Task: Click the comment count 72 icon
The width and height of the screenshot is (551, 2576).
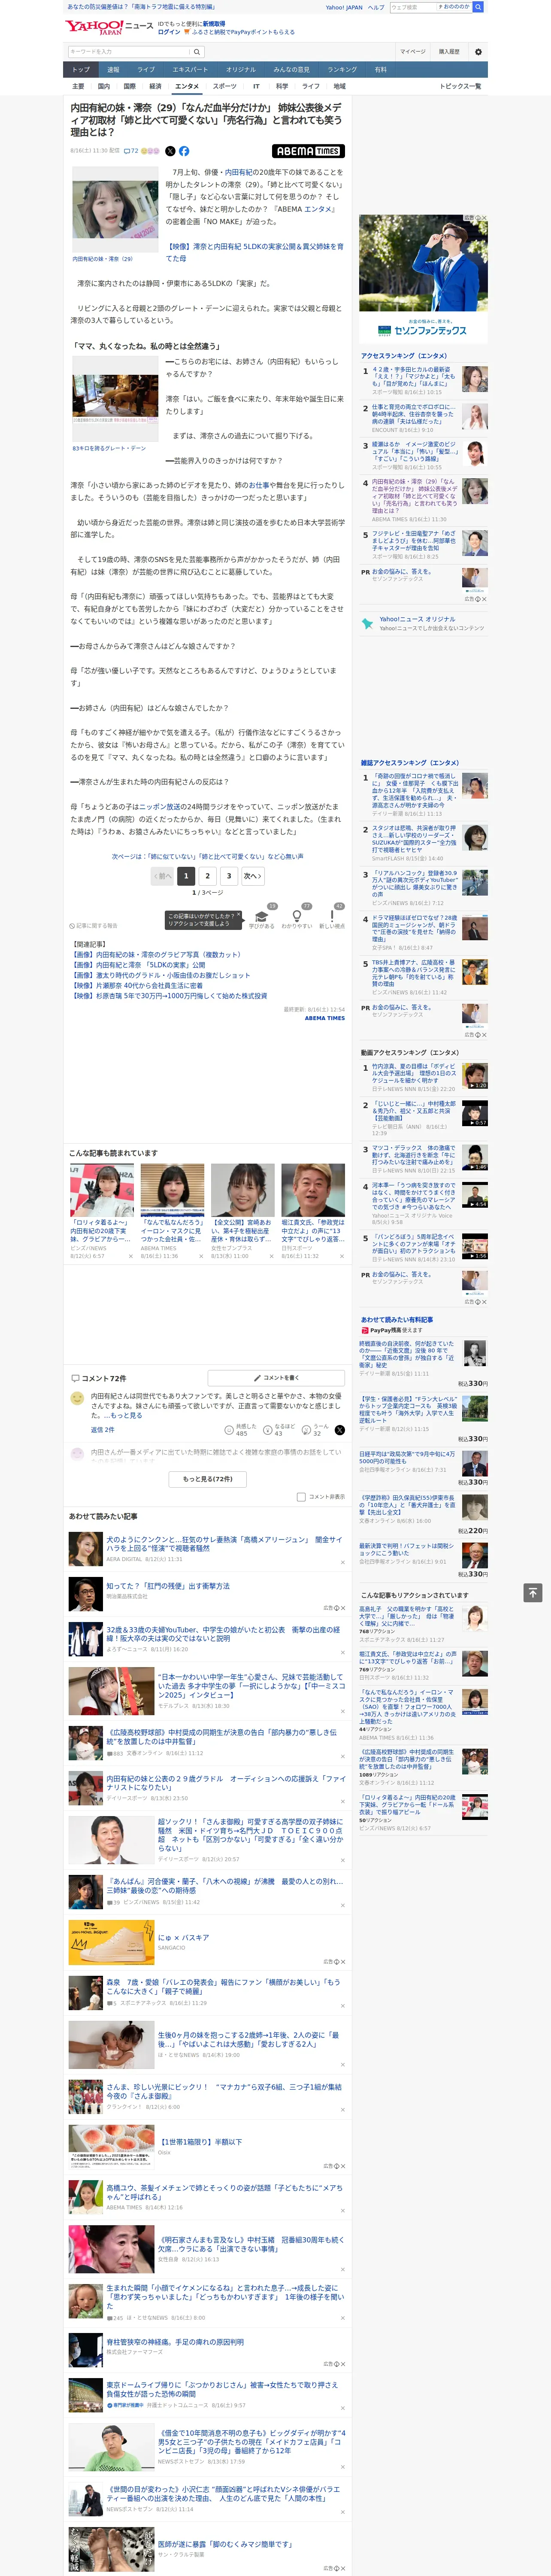Action: [x=131, y=151]
